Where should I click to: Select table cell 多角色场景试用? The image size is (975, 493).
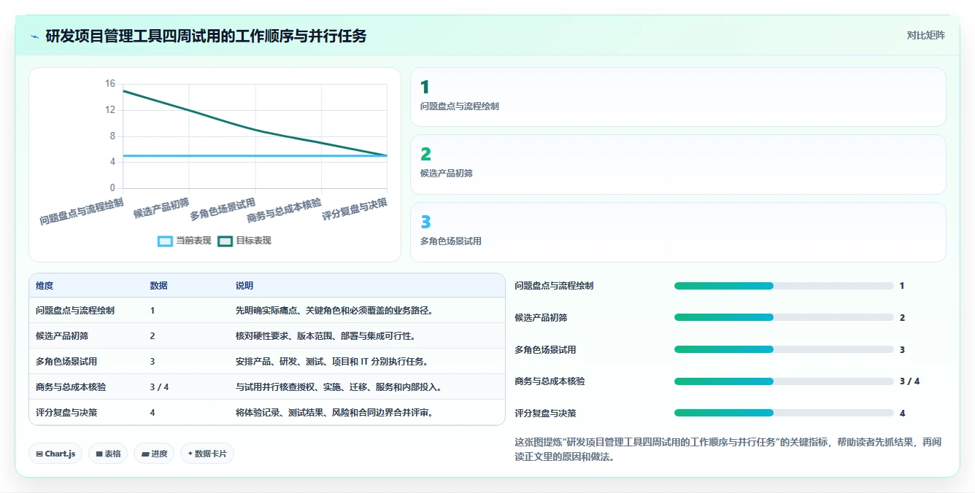66,362
